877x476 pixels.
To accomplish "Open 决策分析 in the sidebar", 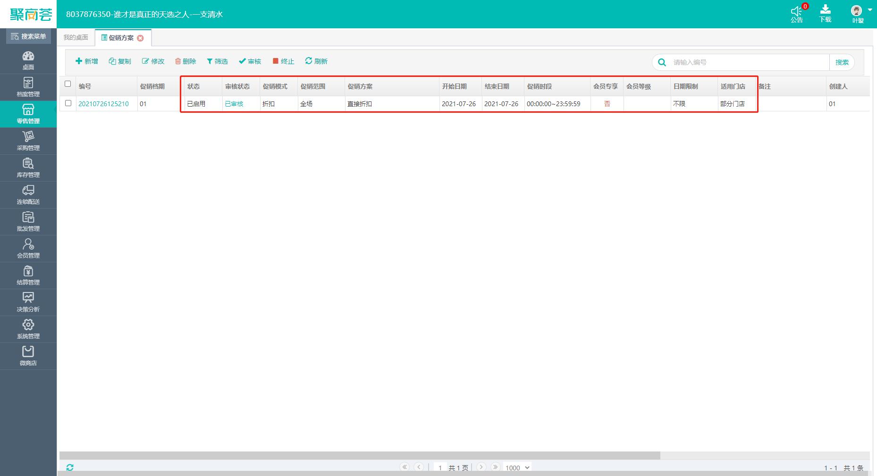I will pos(28,302).
